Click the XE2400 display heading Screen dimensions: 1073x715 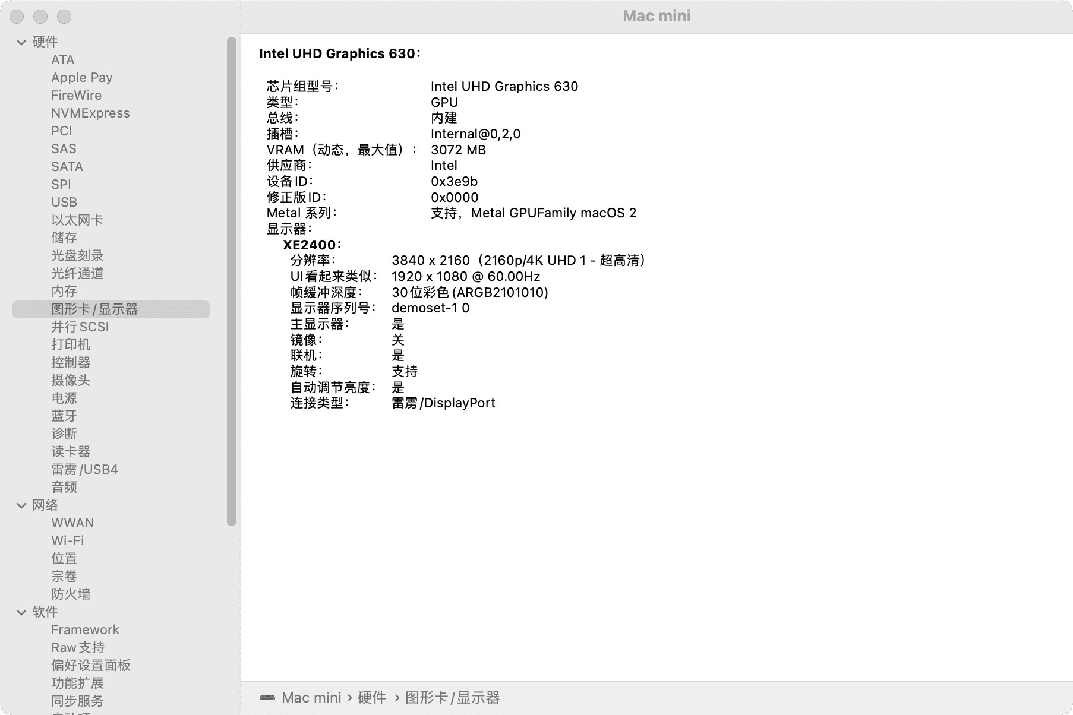tap(312, 245)
